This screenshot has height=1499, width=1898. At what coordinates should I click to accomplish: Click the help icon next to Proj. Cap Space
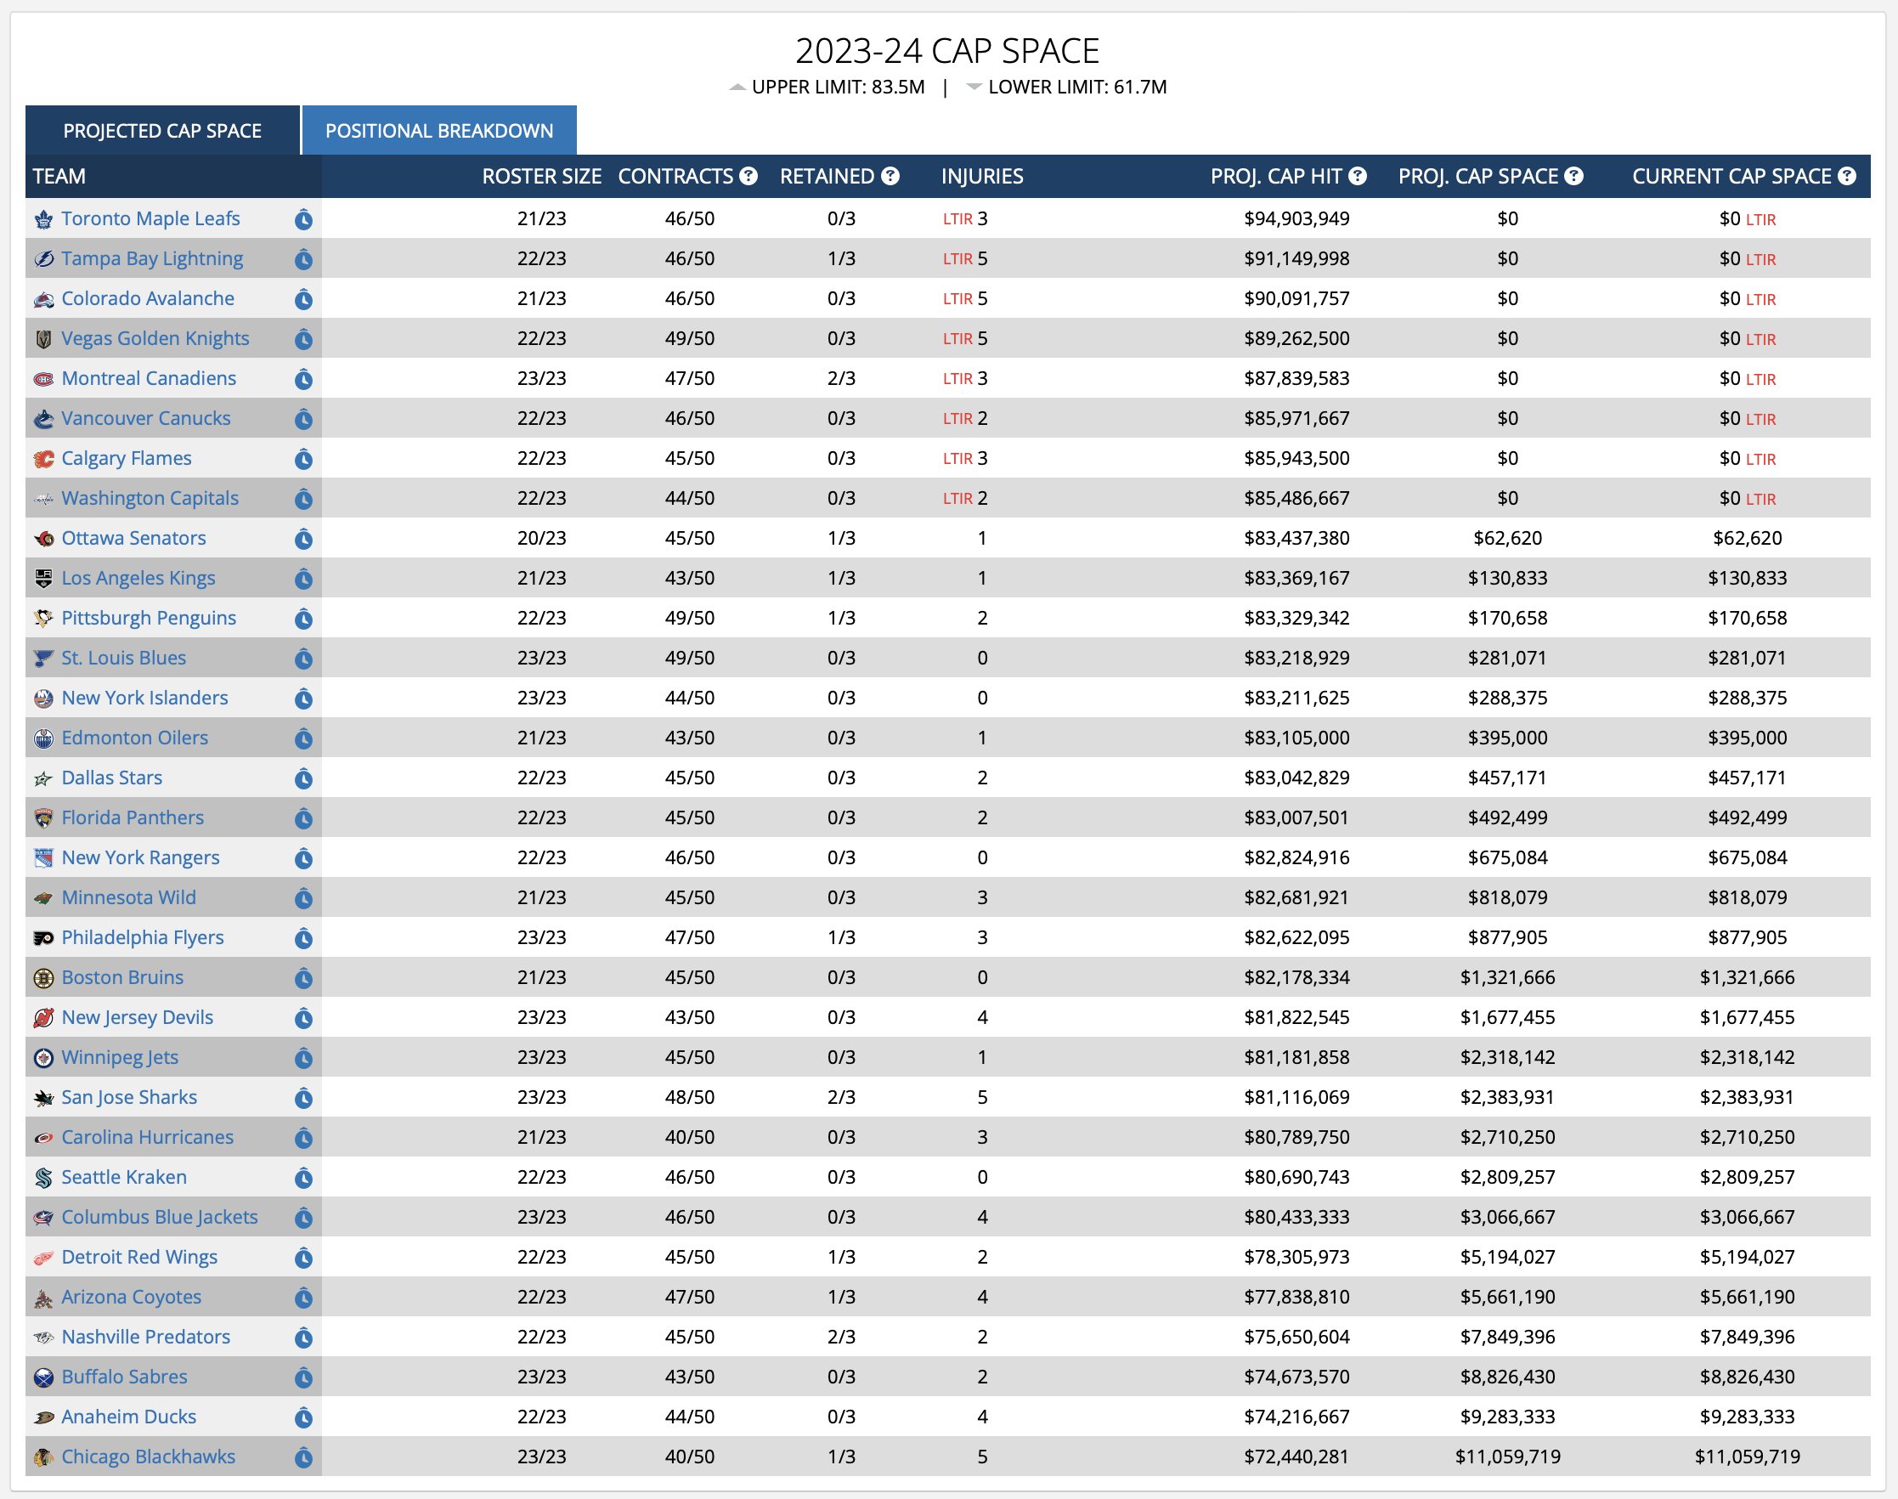coord(1574,177)
